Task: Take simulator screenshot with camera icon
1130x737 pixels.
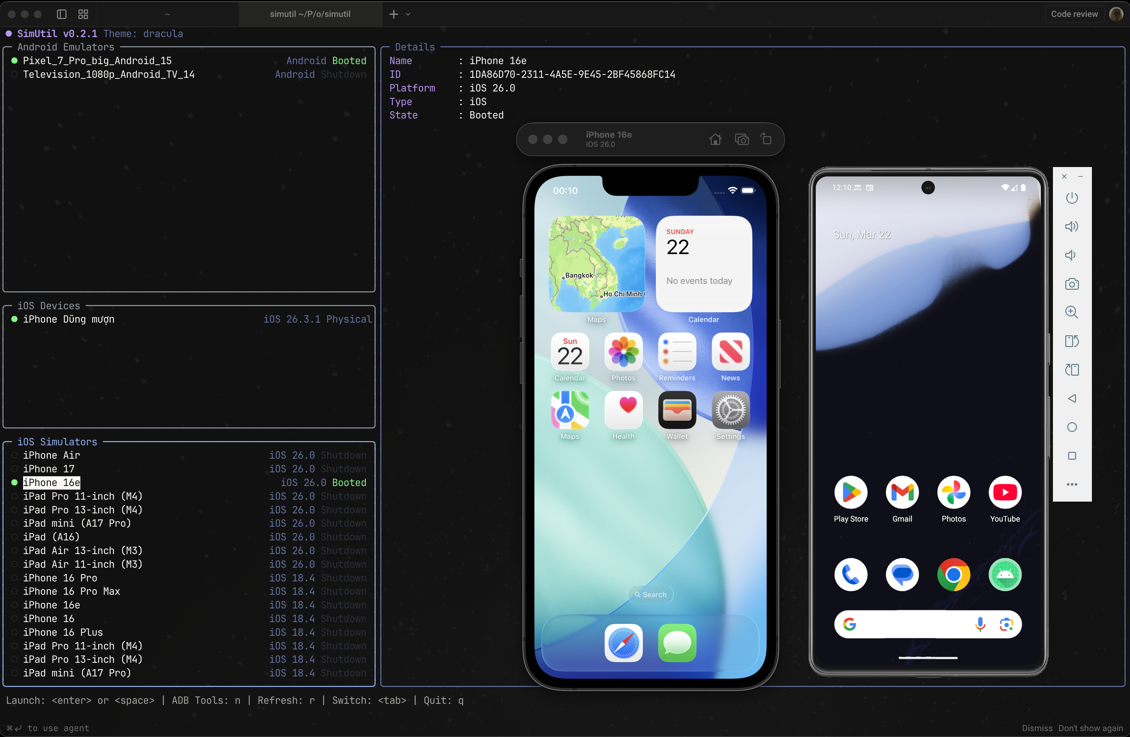Action: [742, 139]
